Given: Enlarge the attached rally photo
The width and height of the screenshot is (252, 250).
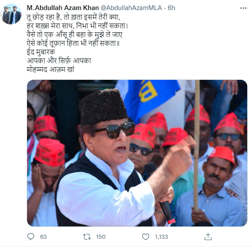Looking at the screenshot, I should (x=137, y=153).
